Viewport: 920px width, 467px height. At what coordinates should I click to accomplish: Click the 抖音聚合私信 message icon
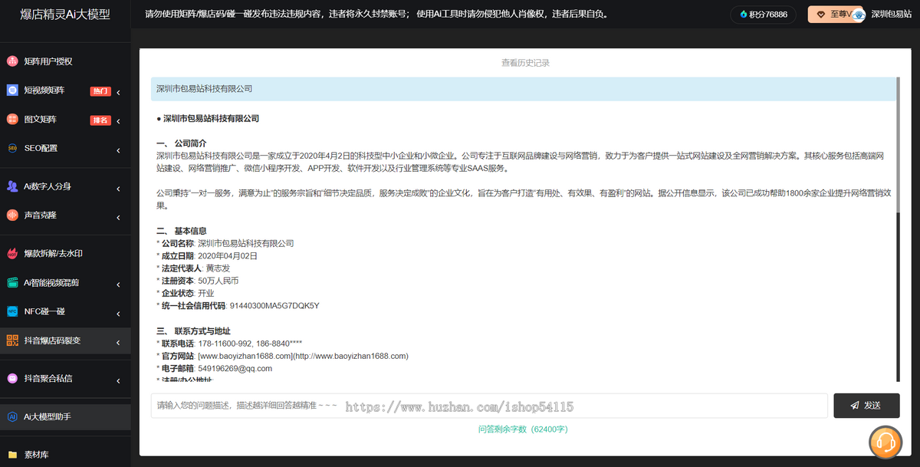[x=12, y=378]
